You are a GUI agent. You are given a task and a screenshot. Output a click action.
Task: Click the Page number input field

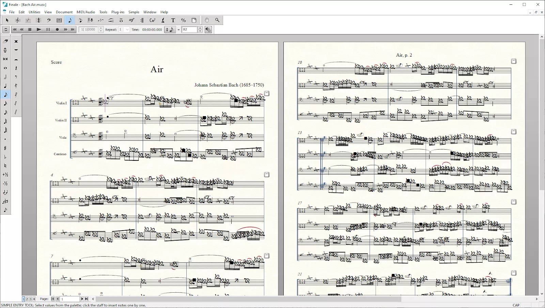tap(70, 299)
